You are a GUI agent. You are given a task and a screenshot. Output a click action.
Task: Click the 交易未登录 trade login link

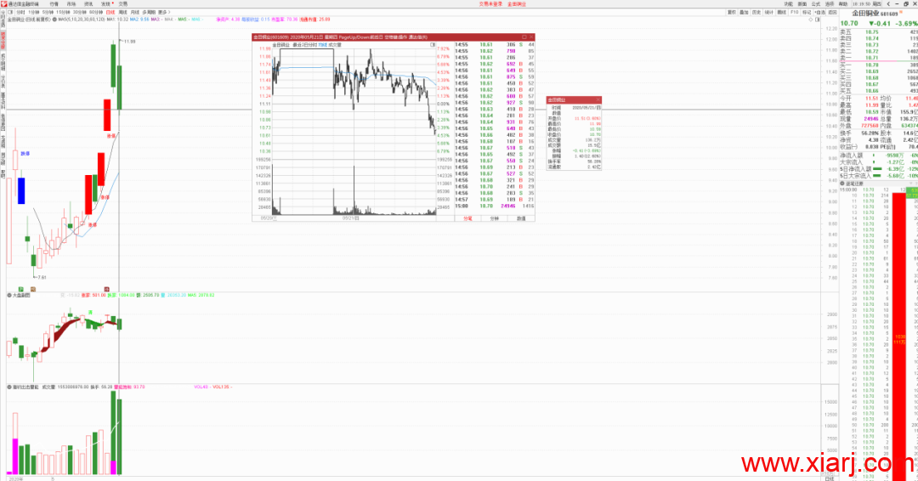(x=490, y=4)
